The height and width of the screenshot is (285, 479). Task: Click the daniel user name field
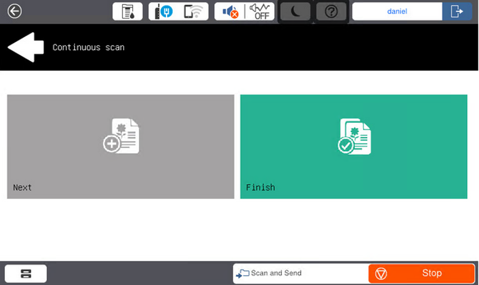tap(397, 11)
